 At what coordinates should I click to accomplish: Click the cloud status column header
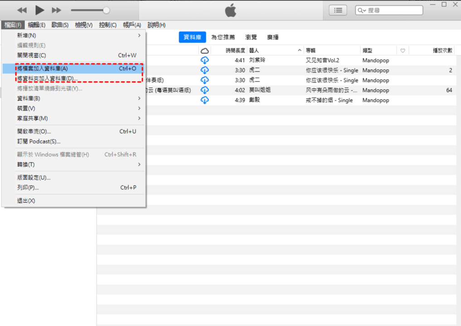204,51
